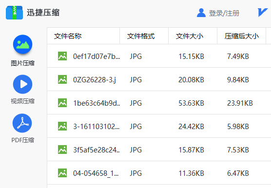Click the 文件名称 column header
Screen dimensions: 271x188
tap(83, 36)
